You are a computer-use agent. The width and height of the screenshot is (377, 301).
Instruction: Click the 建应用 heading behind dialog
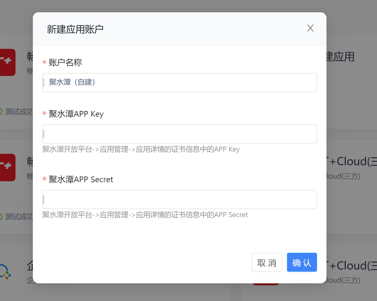pyautogui.click(x=340, y=57)
